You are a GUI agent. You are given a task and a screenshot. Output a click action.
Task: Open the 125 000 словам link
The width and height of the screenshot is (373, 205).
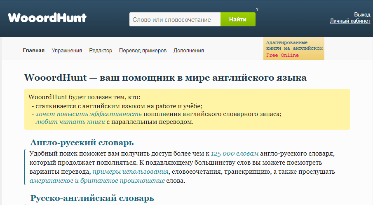coord(235,154)
